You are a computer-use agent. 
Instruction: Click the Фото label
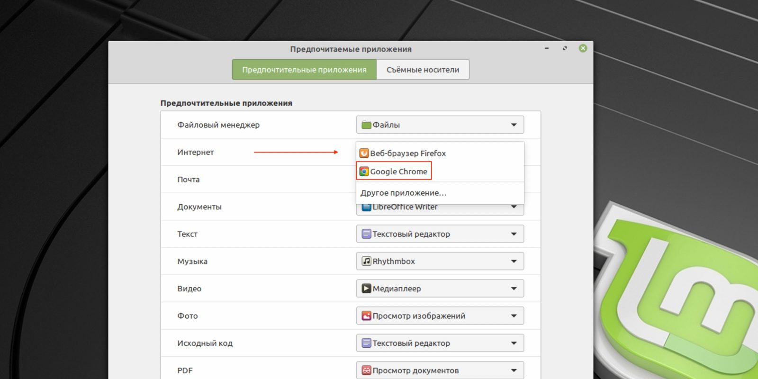(x=188, y=316)
